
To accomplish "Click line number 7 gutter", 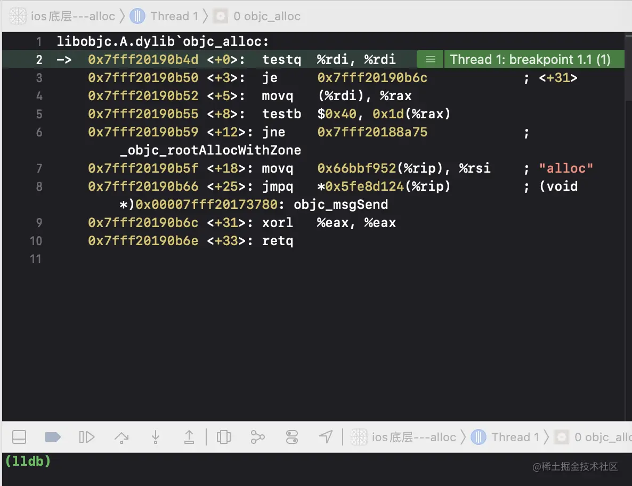I will pyautogui.click(x=39, y=168).
